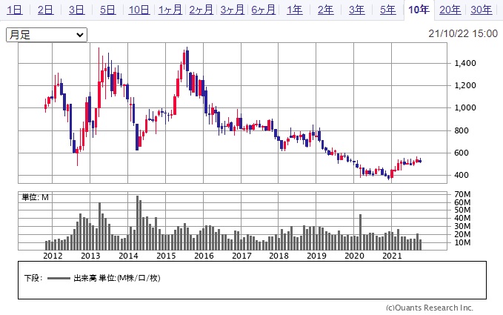
Task: Click the 2018 year axis label
Action: pos(279,256)
